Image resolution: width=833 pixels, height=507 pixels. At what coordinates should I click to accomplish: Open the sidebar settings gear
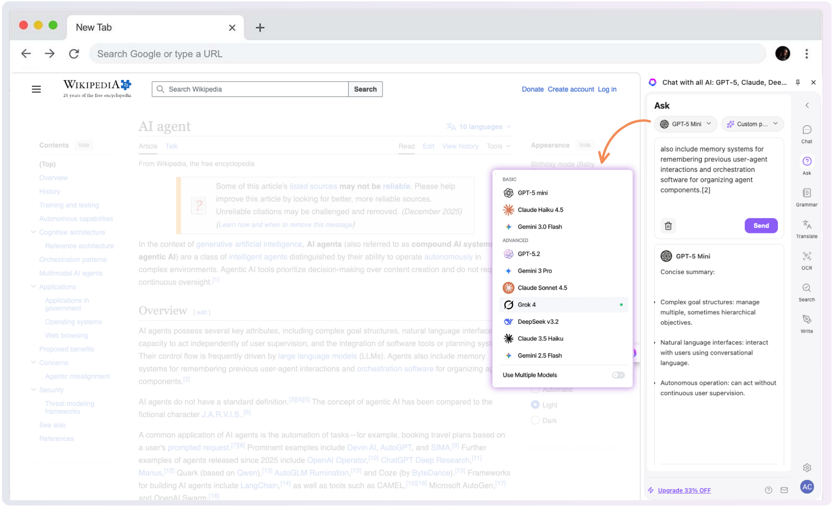coord(807,468)
